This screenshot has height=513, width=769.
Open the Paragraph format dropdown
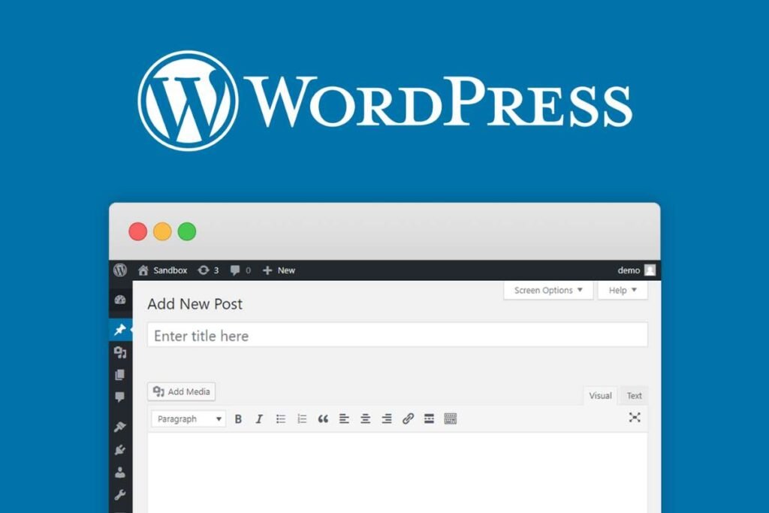click(x=188, y=419)
